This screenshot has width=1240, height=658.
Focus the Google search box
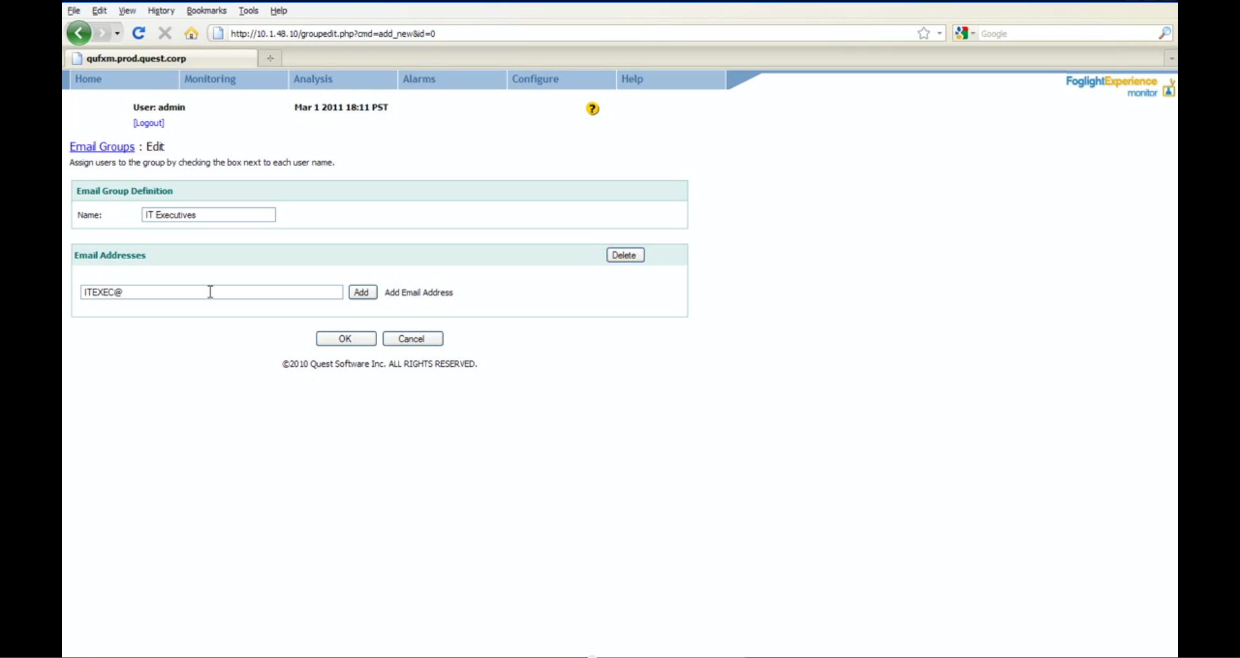click(1067, 34)
